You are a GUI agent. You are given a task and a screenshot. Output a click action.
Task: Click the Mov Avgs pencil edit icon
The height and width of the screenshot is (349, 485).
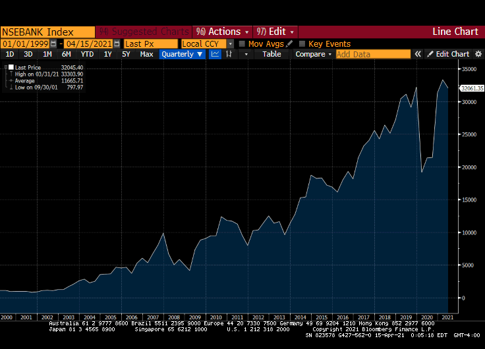[x=289, y=43]
